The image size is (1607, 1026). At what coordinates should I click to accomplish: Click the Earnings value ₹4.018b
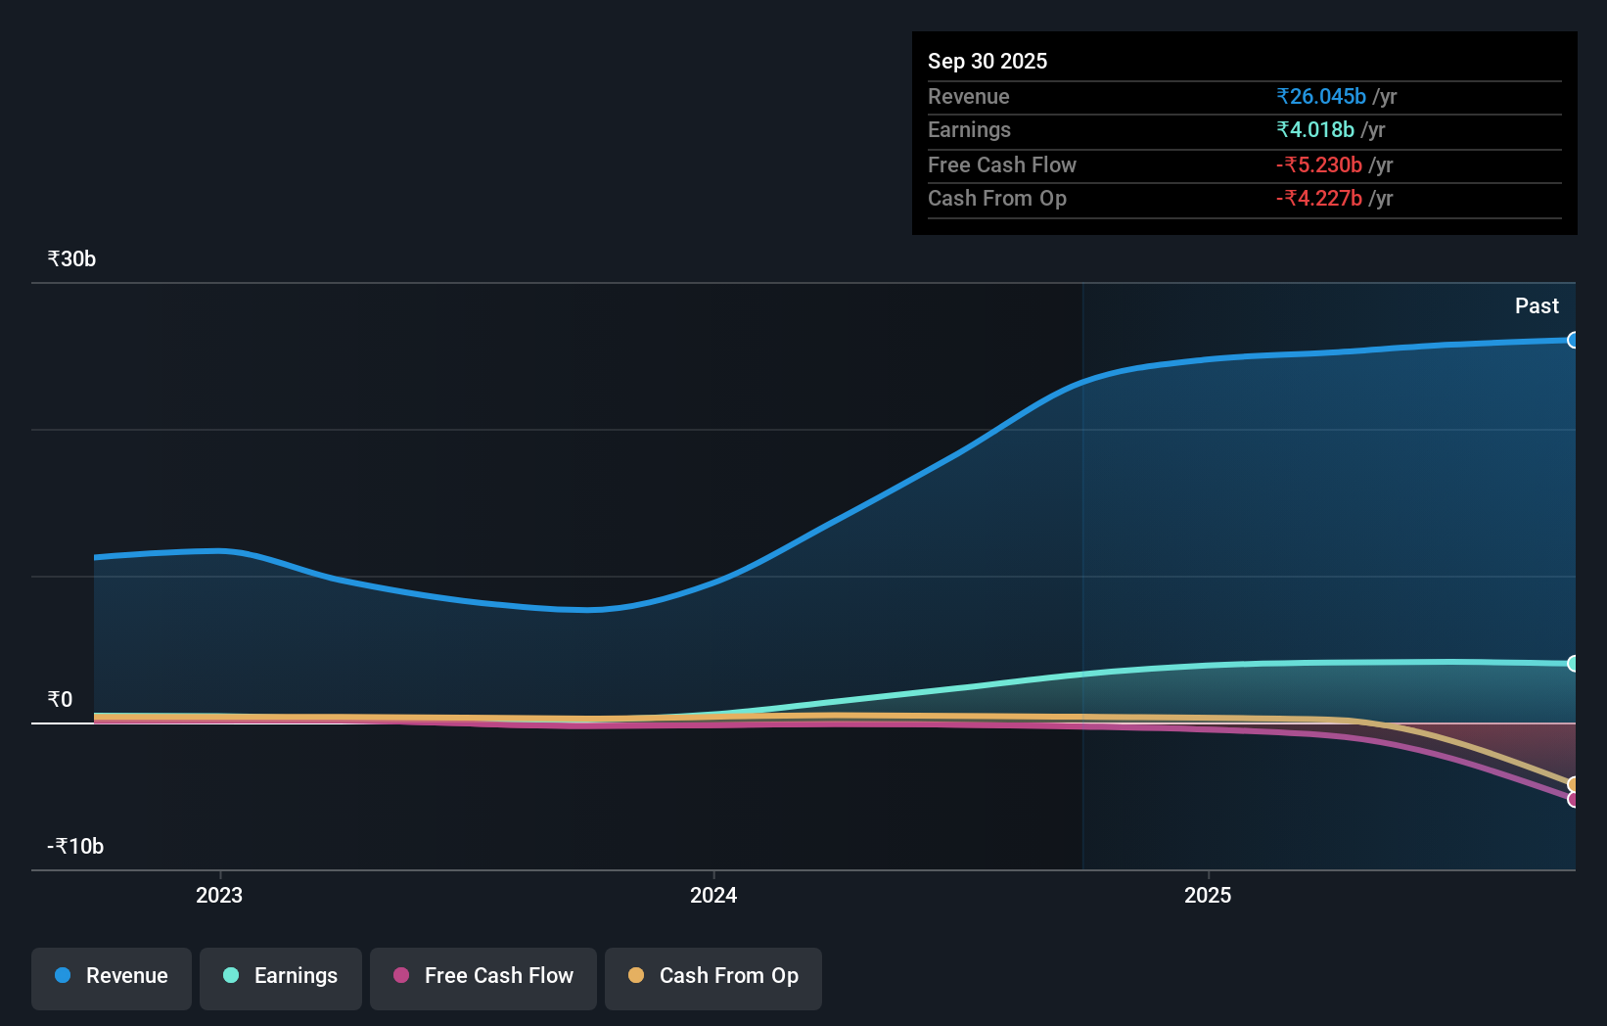(x=1315, y=129)
